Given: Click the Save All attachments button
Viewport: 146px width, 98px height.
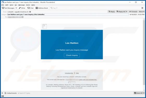Looking at the screenshot, I should (x=138, y=93).
